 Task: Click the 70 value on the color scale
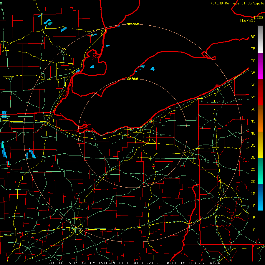[253, 61]
